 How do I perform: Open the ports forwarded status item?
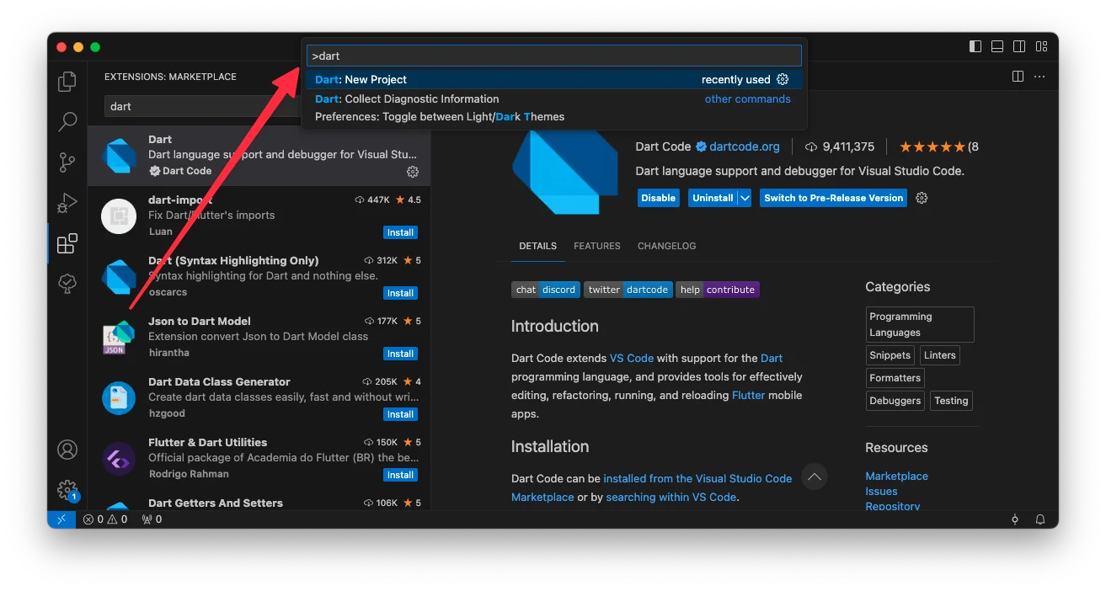[x=152, y=519]
